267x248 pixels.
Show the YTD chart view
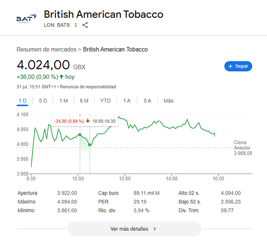pos(106,101)
